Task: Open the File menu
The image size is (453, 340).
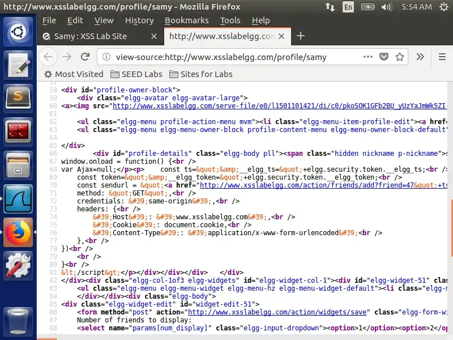Action: coord(49,20)
